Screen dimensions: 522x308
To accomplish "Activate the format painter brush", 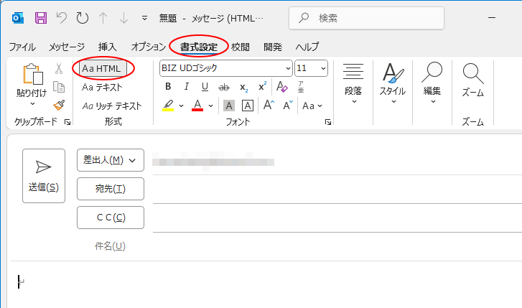I will (59, 106).
